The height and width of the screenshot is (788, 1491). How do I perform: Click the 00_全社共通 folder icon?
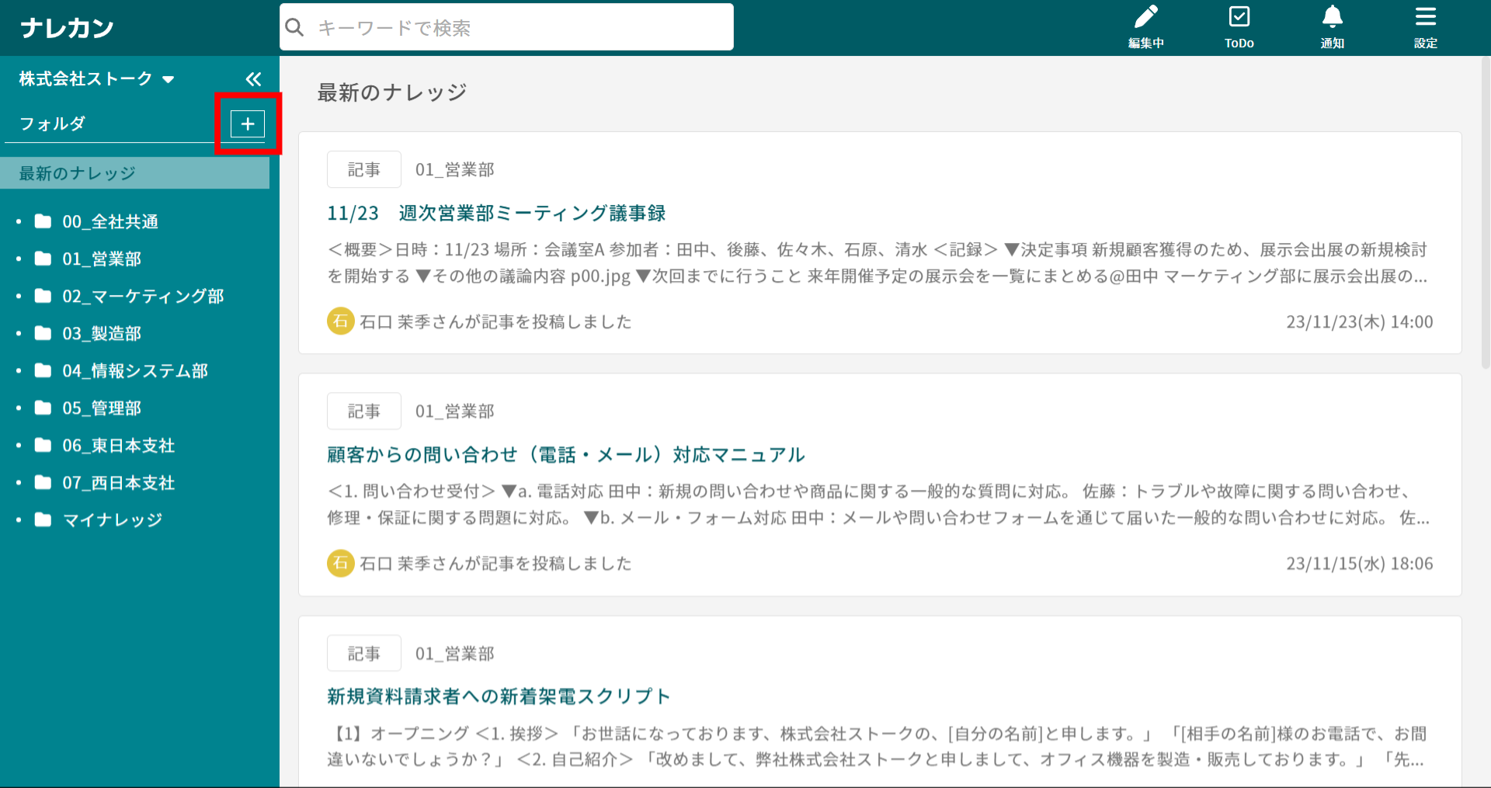[x=43, y=222]
